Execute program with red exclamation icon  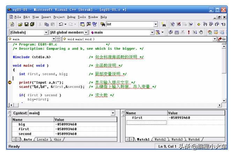189,32
